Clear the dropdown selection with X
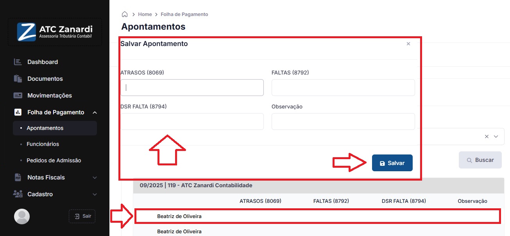 coord(487,137)
